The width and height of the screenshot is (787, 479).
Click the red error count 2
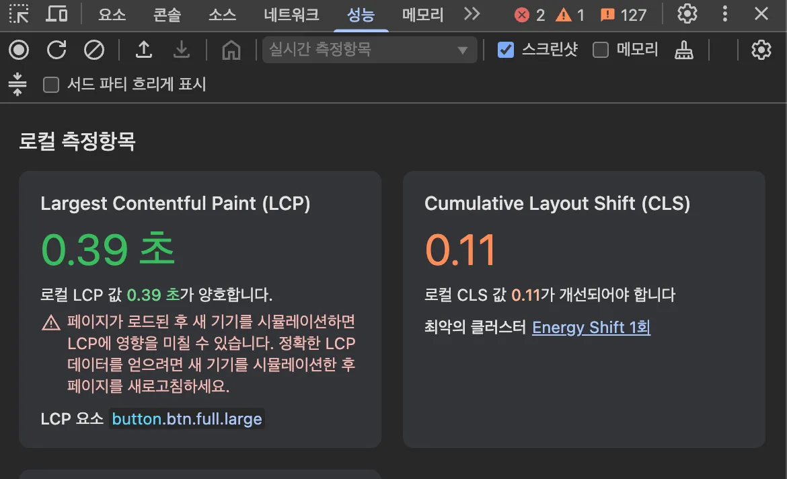click(529, 15)
